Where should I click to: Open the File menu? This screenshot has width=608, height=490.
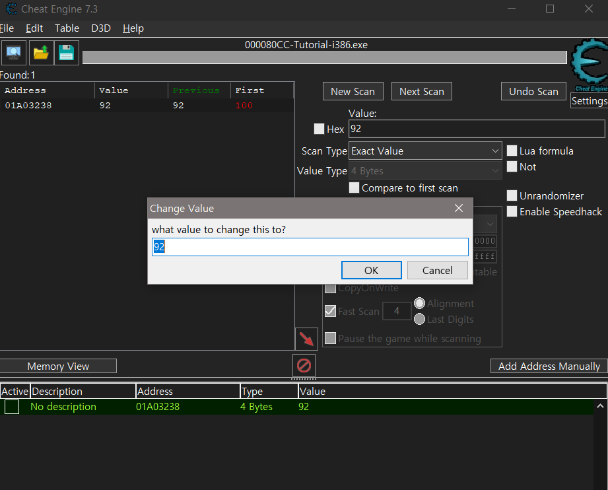click(7, 28)
